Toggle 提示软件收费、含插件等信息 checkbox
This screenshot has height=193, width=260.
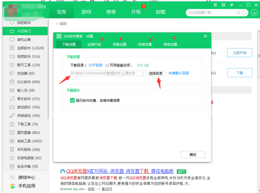tap(72, 100)
